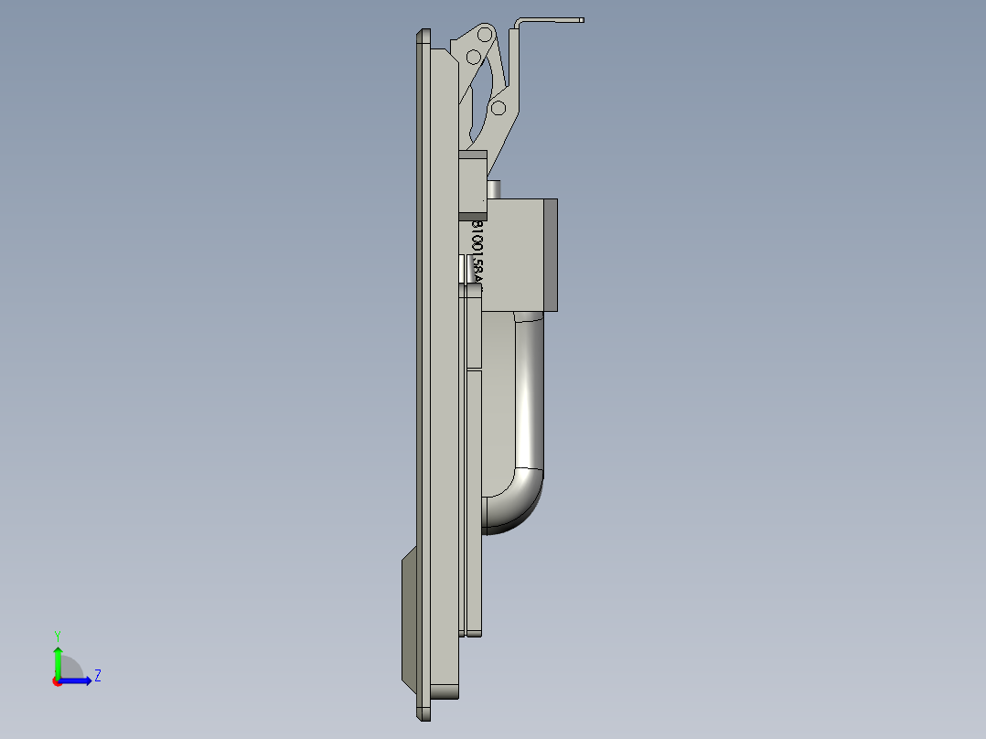
Task: Select the dark trapezoid pad at plate bottom
Action: coord(410,621)
